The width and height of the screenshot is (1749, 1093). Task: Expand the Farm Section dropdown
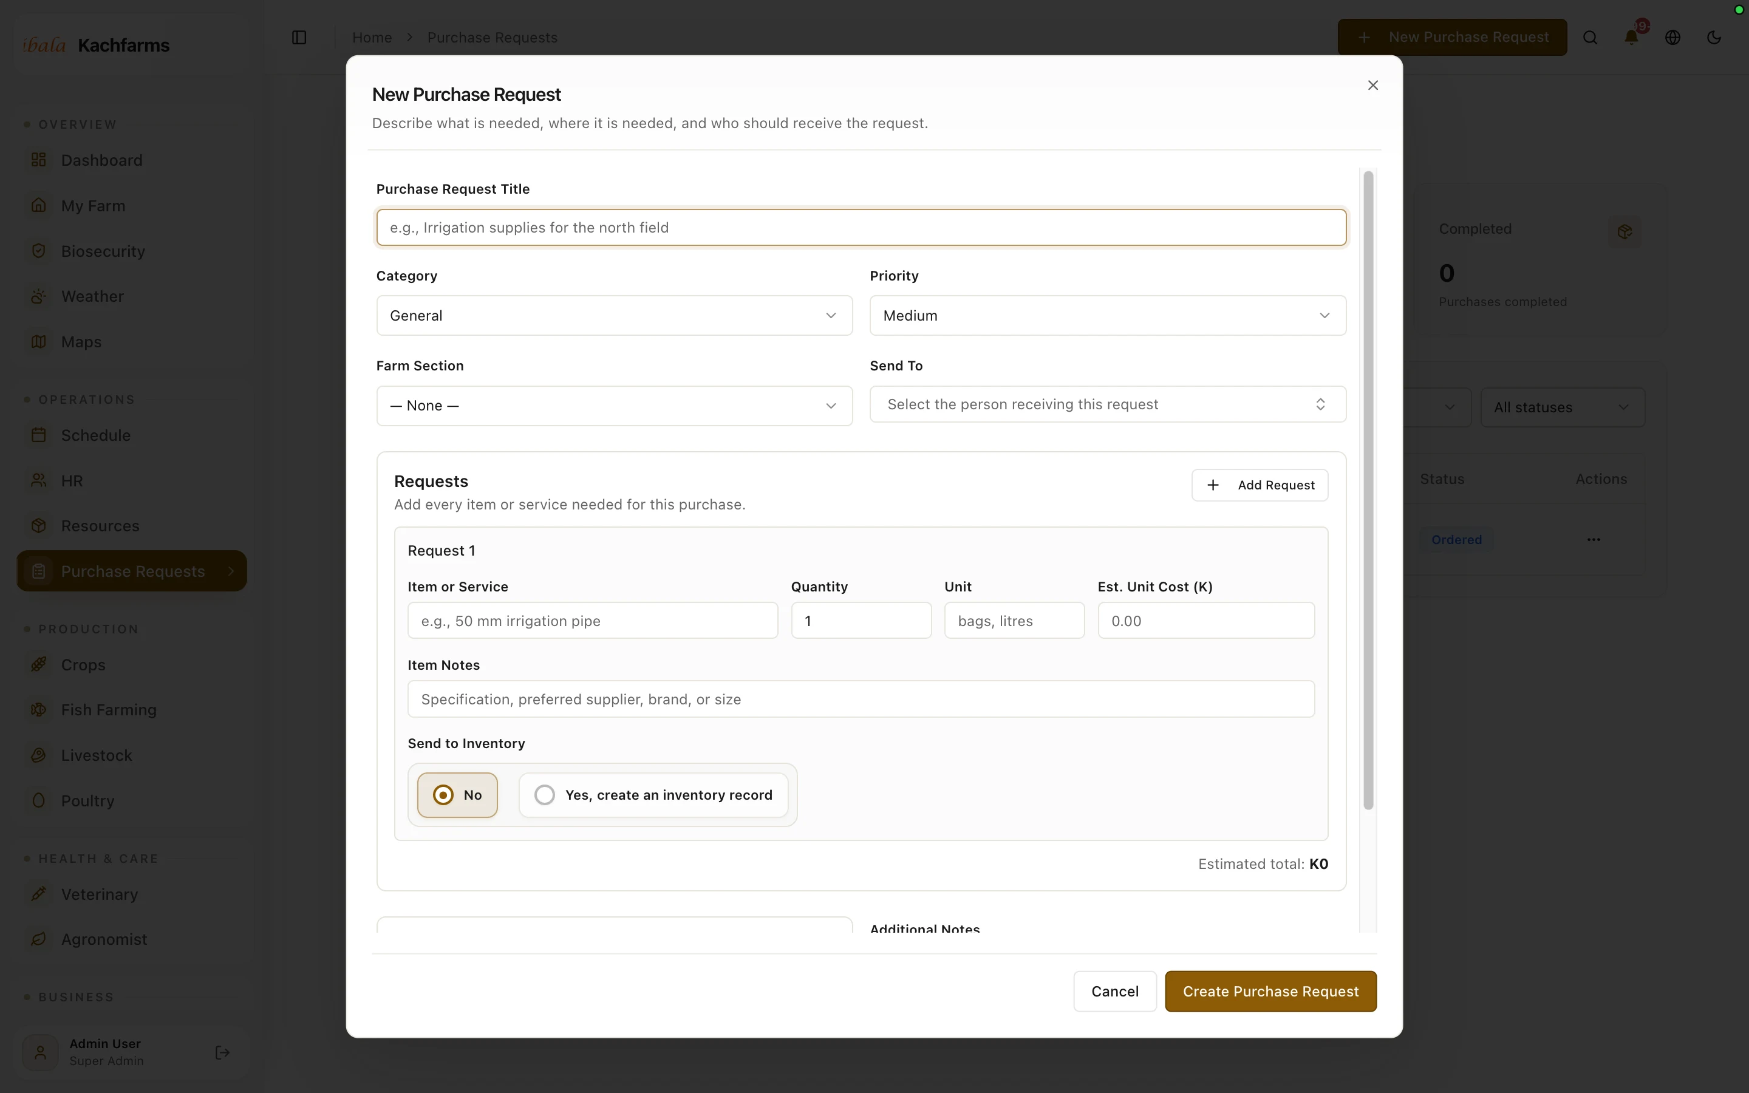point(615,406)
